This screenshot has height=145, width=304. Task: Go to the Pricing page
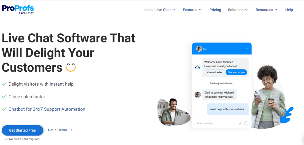tap(215, 10)
